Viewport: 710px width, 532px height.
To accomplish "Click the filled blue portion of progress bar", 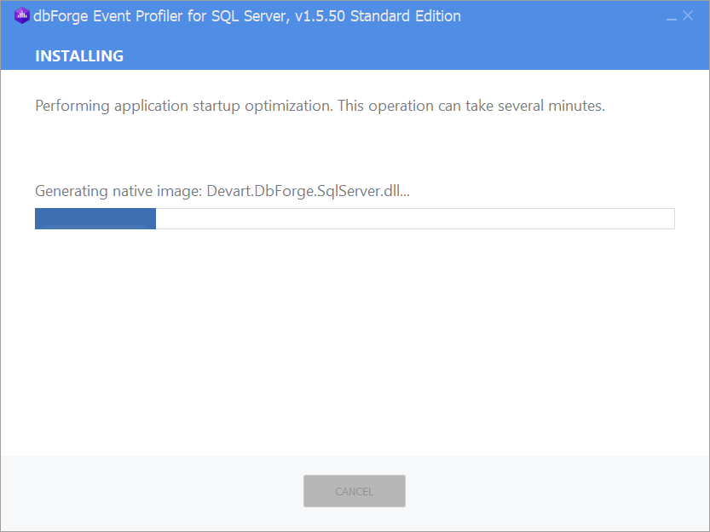I will (x=95, y=219).
